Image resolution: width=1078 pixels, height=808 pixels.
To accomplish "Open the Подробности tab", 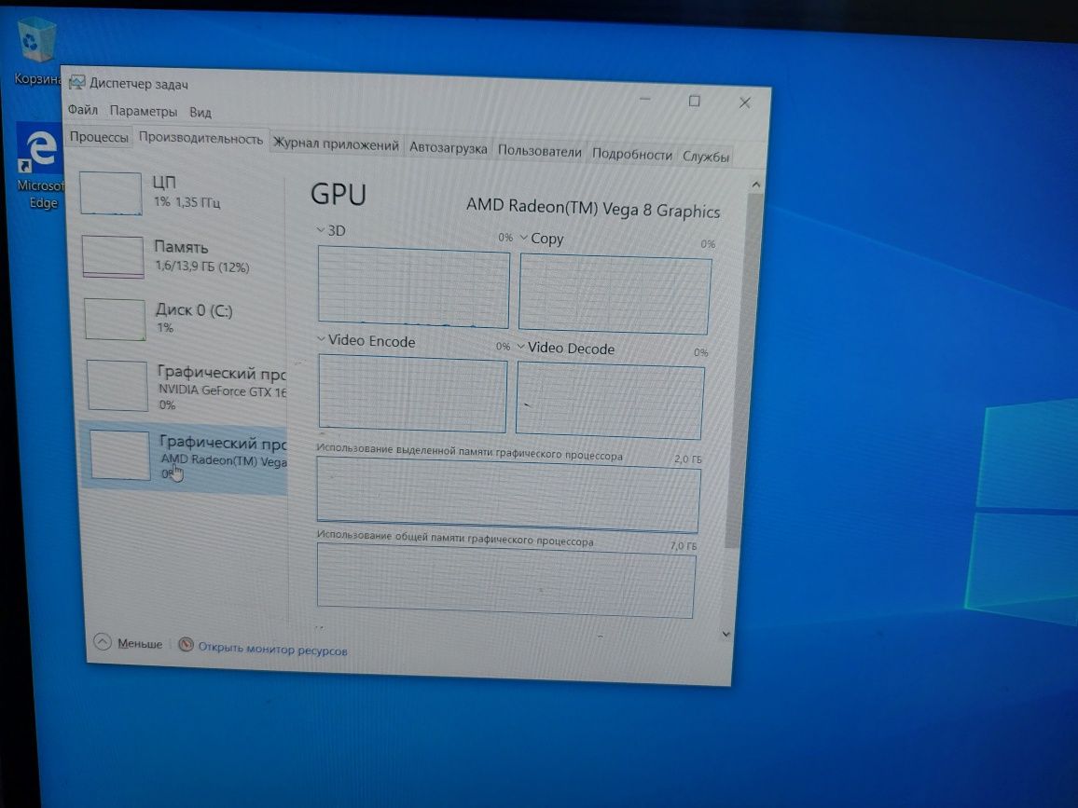I will point(632,154).
